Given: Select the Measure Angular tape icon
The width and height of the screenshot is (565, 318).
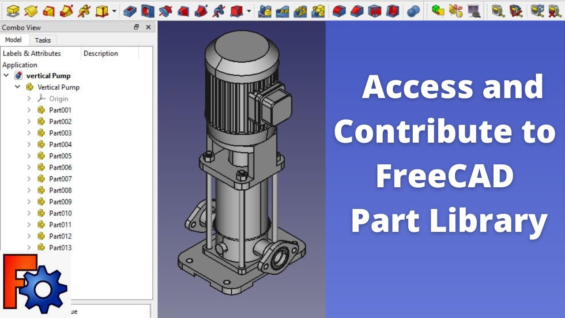Looking at the screenshot, I should 516,11.
